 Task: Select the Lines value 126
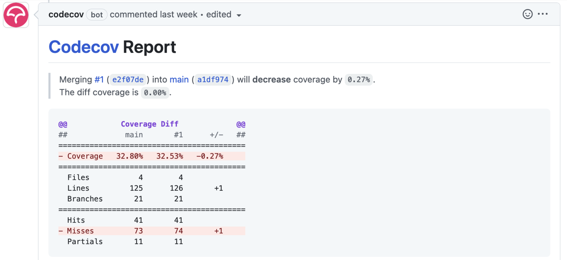coord(176,188)
